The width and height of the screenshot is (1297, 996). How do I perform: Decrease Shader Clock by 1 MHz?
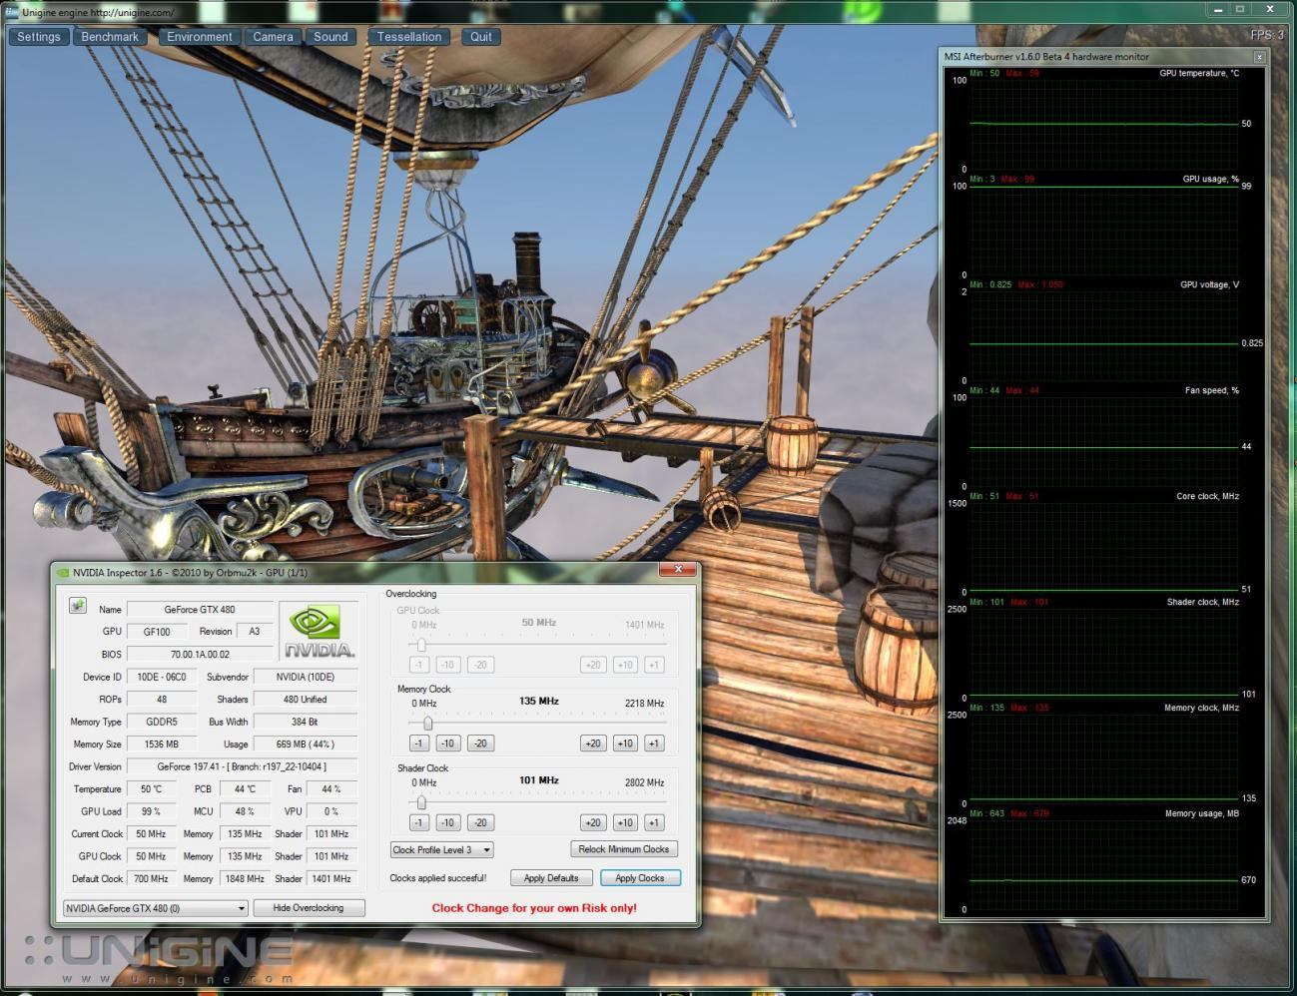pos(419,823)
